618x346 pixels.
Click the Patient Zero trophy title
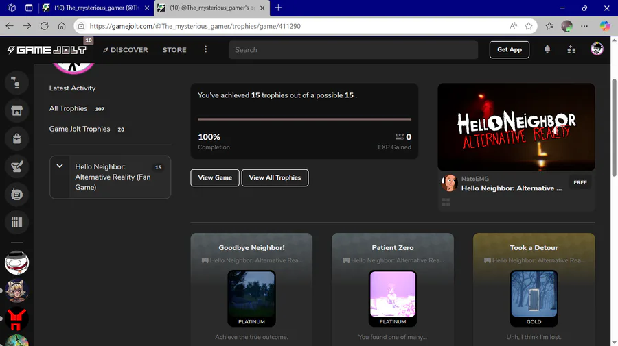393,248
